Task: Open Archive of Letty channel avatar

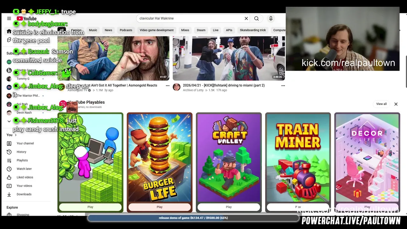Action: coord(176,87)
